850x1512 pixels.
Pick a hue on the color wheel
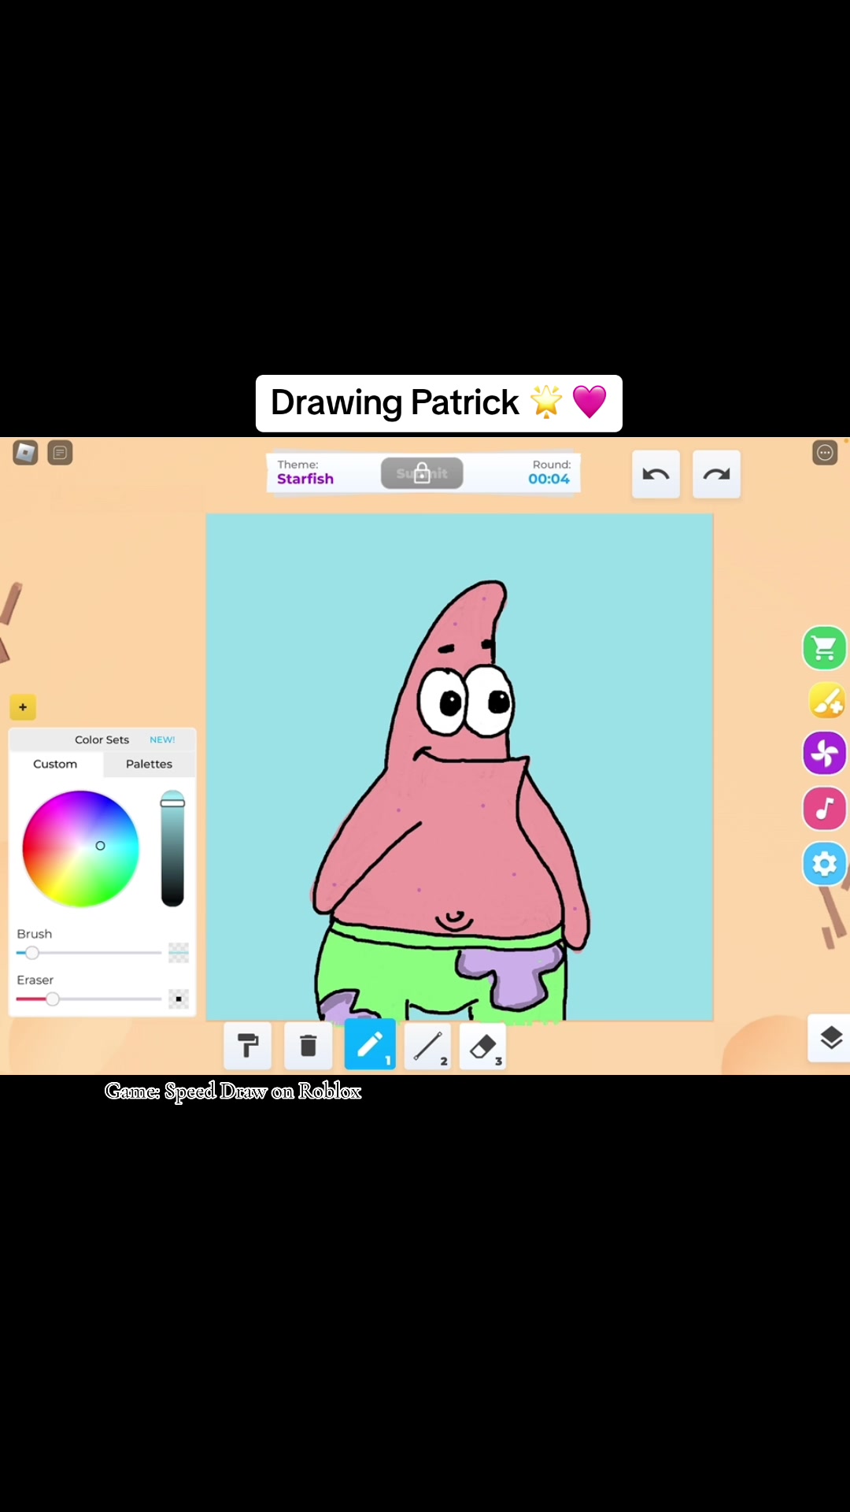(80, 848)
